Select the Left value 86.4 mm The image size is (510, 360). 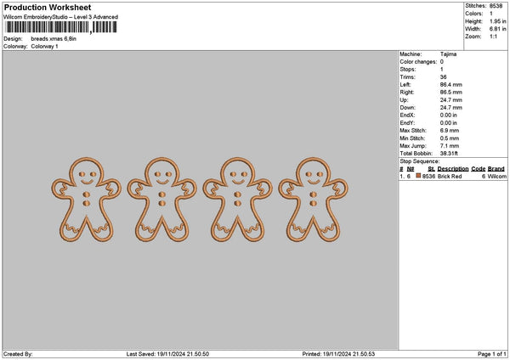(450, 84)
